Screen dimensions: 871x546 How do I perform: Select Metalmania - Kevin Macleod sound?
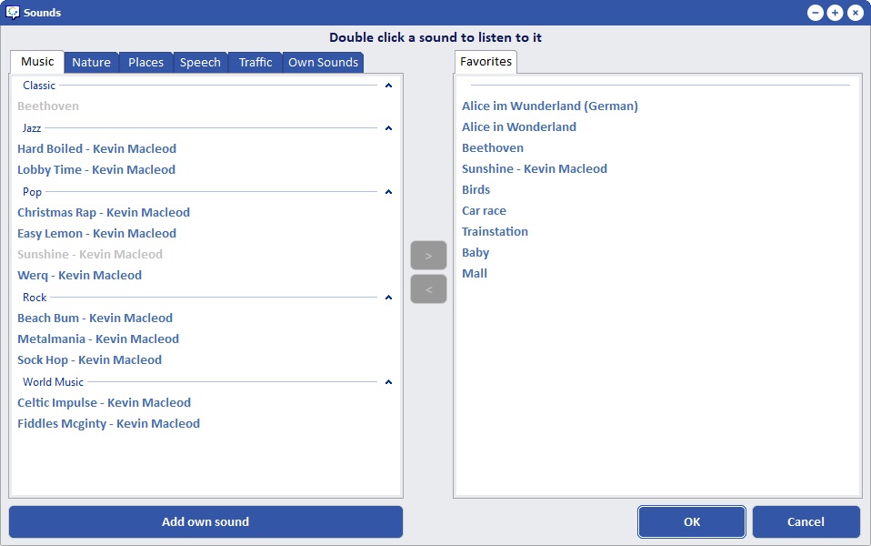point(98,339)
